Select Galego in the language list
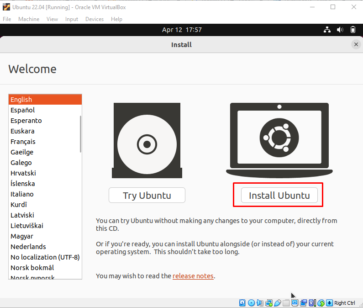Image resolution: width=363 pixels, height=308 pixels. coord(45,163)
